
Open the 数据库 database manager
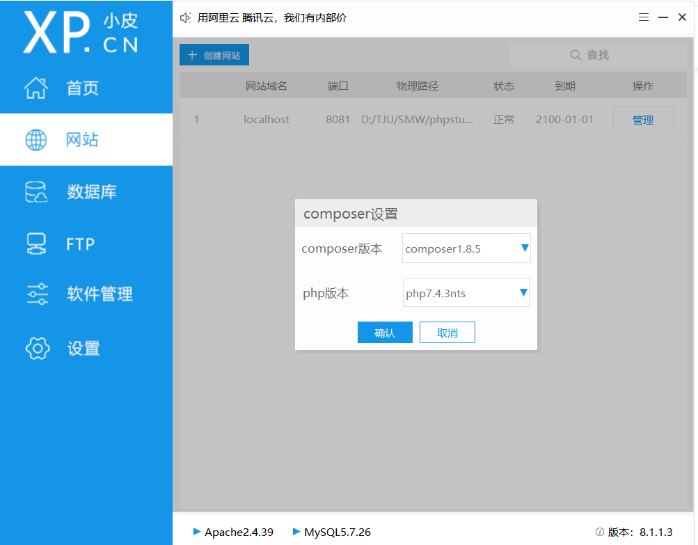pyautogui.click(x=84, y=191)
